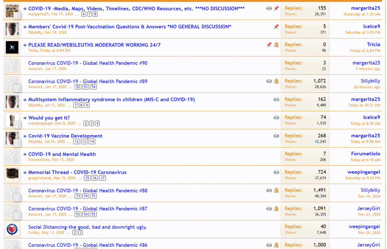The image size is (387, 249).
Task: Click Cubby's avatar beside Social Distancing thread
Action: 12,229
